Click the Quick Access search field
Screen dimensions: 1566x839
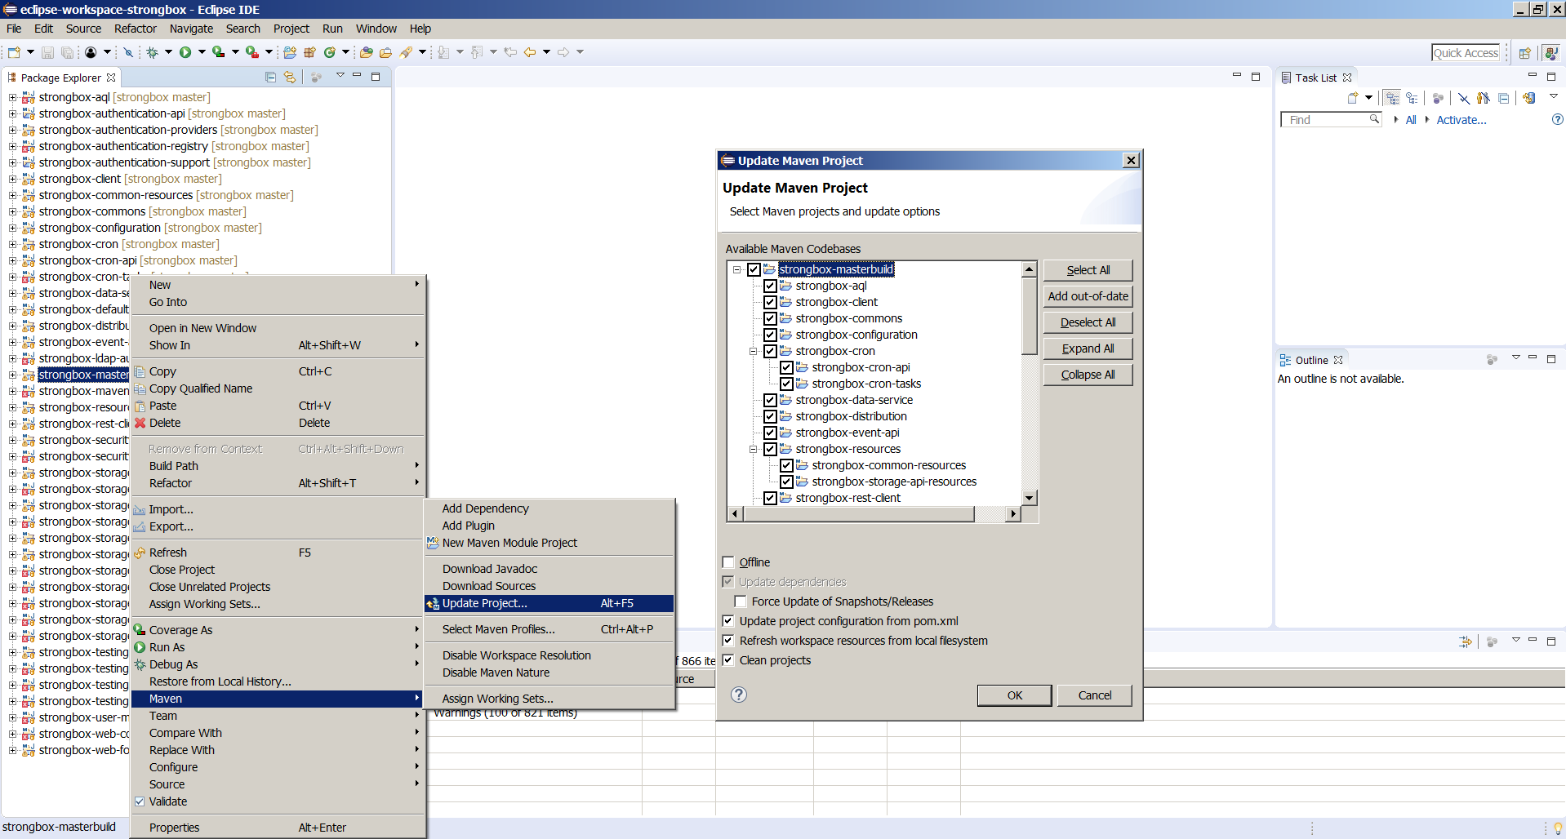[x=1466, y=53]
